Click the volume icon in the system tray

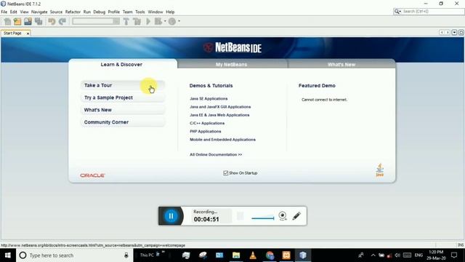tap(397, 255)
